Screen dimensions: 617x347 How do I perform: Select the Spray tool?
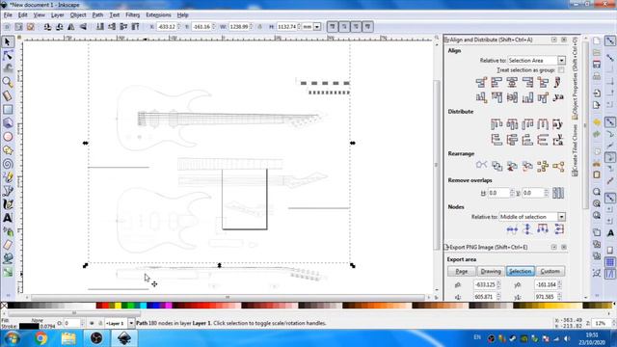point(8,231)
